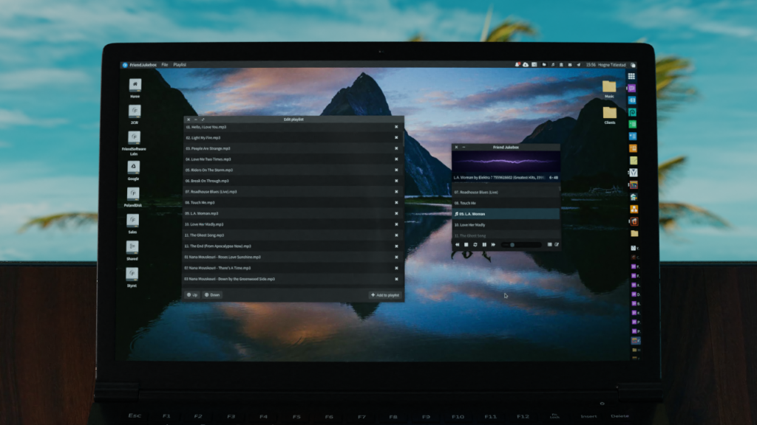Click the now playing track title text
This screenshot has width=757, height=425.
click(499, 178)
